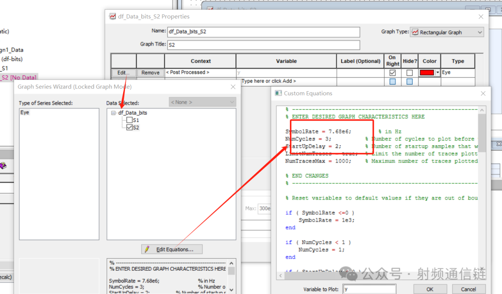This screenshot has width=502, height=294.
Task: Click the 'NumCycles = 3;' line in the wizard preview
Action: point(126,287)
